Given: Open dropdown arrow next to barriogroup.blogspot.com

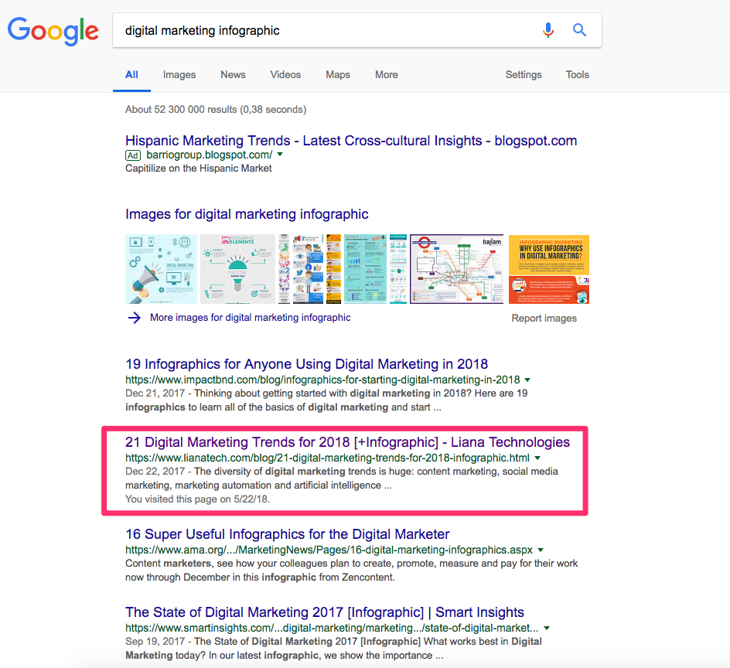Looking at the screenshot, I should [x=280, y=155].
